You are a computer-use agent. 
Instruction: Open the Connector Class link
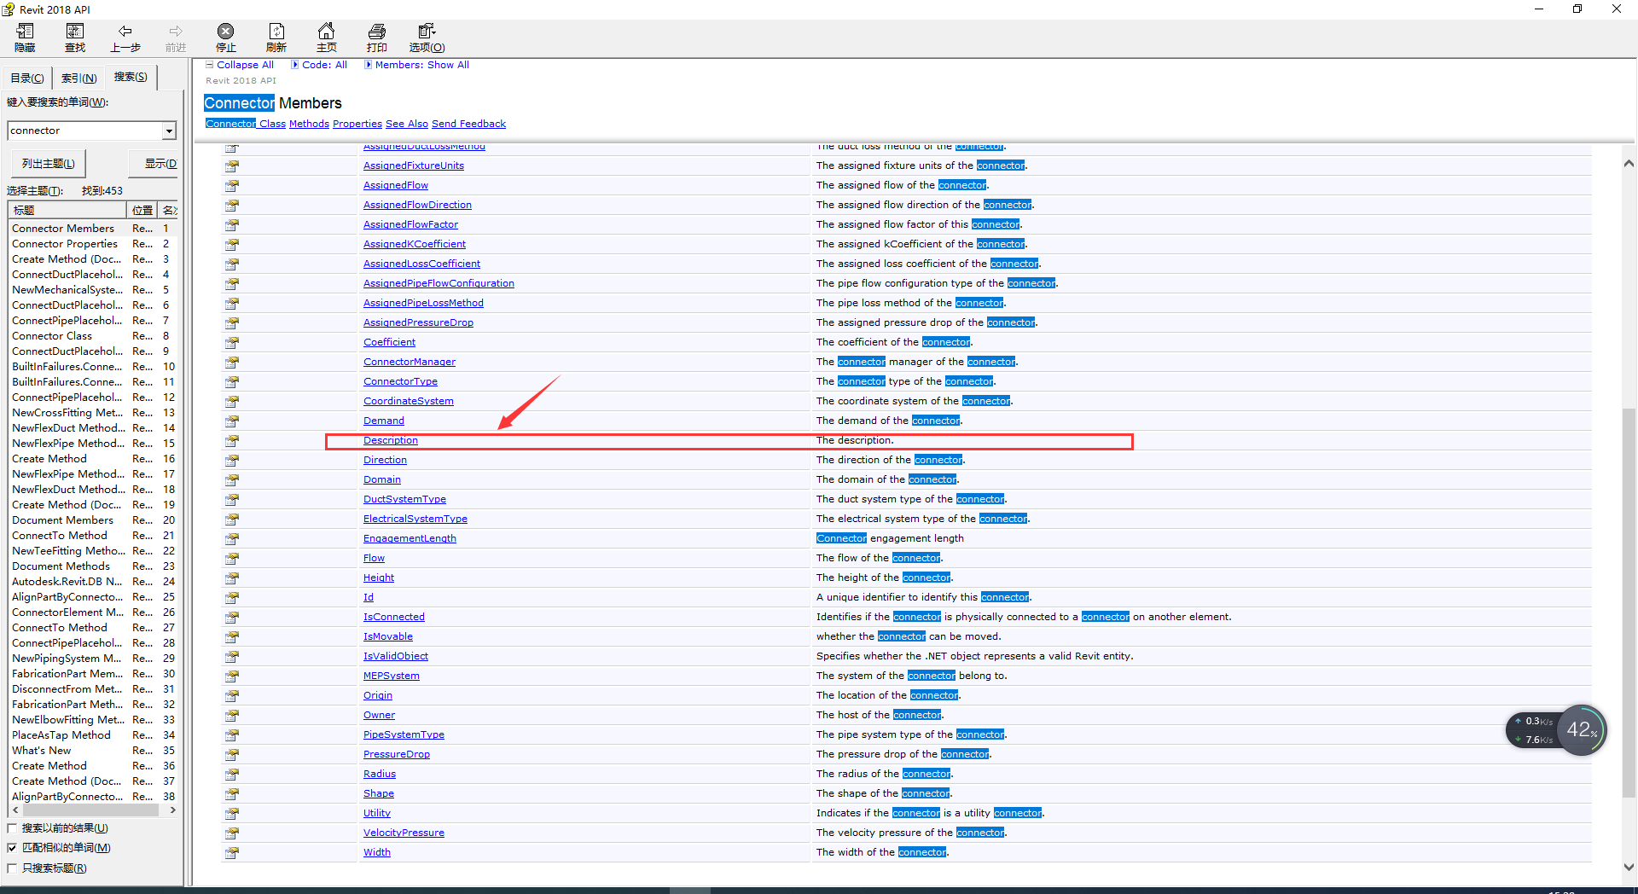pyautogui.click(x=246, y=124)
